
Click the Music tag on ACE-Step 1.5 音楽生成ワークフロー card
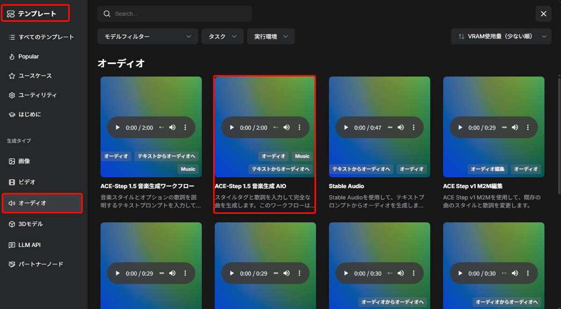[188, 169]
